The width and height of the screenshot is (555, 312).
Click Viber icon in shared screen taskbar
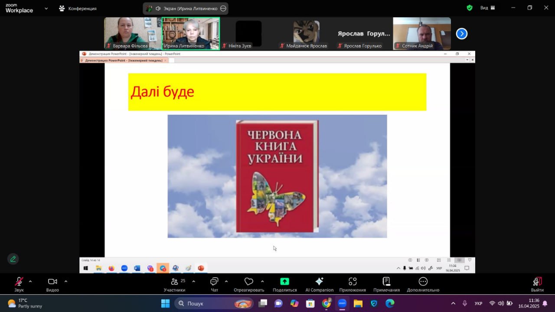(150, 268)
